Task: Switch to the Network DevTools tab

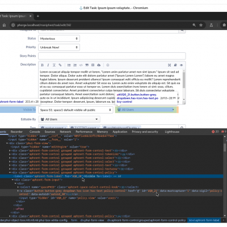Action: (x=65, y=132)
